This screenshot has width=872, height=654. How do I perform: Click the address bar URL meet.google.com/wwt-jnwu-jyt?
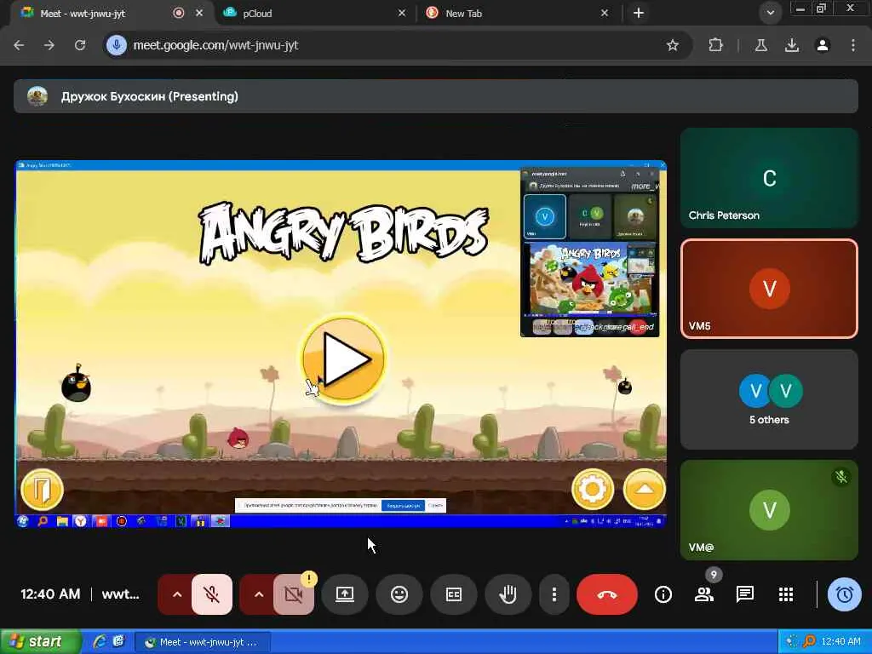pyautogui.click(x=215, y=45)
